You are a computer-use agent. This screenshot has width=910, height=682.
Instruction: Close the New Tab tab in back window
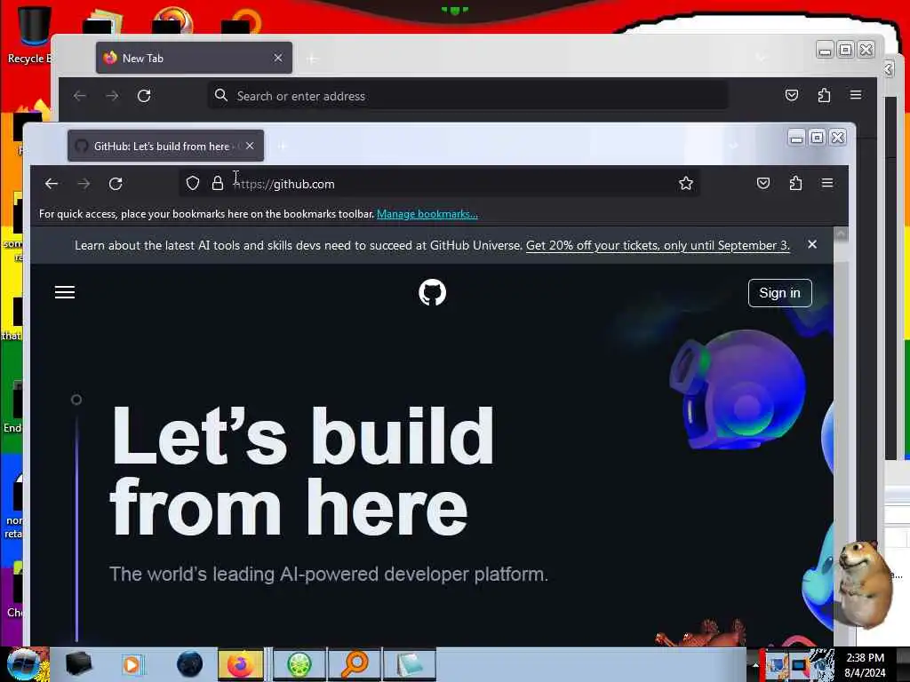[x=278, y=58]
